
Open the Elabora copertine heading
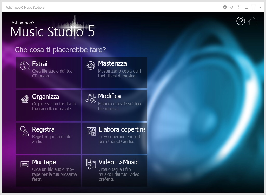pos(122,129)
